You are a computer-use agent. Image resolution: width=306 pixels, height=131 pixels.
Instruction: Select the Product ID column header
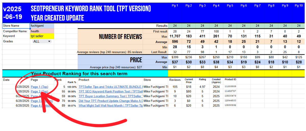[230, 79]
